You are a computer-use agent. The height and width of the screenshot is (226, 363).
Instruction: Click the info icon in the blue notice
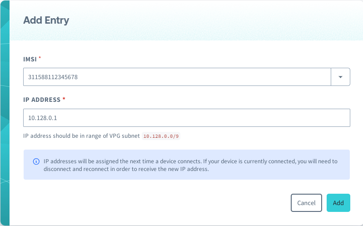[36, 161]
